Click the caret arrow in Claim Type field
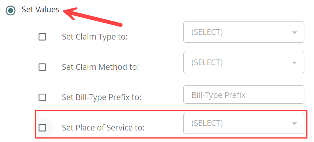The width and height of the screenshot is (314, 142). [294, 33]
